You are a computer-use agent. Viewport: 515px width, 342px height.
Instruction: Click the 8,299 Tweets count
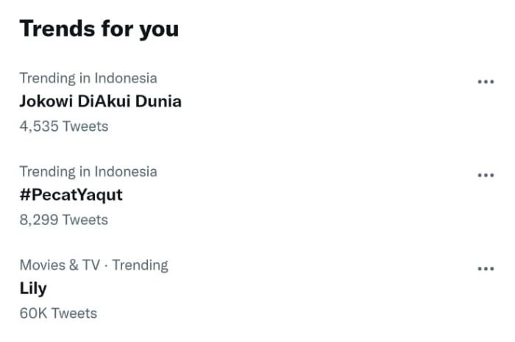coord(63,220)
